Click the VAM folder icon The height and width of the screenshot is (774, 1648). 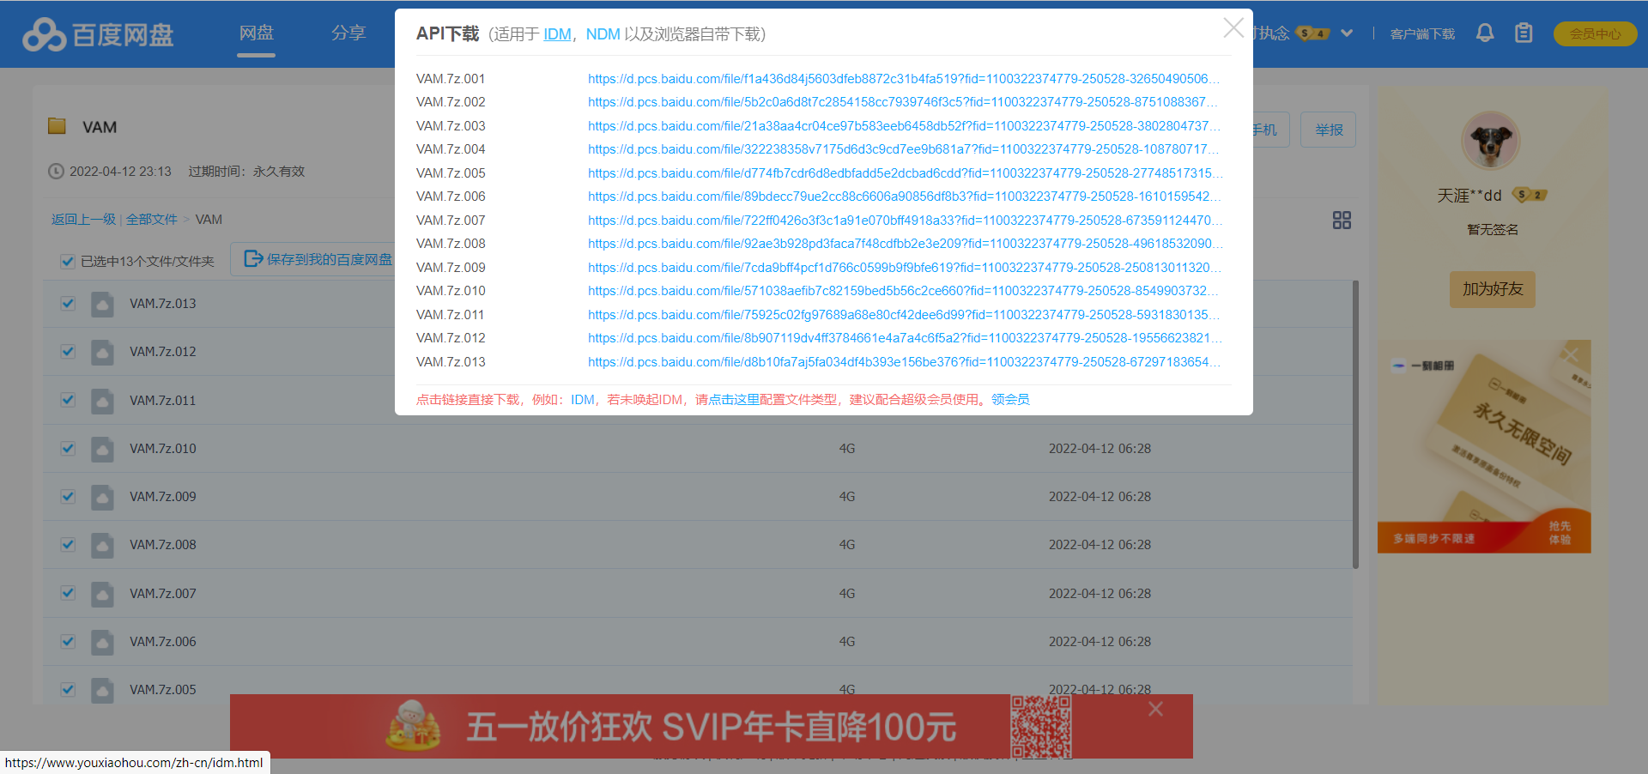[58, 126]
